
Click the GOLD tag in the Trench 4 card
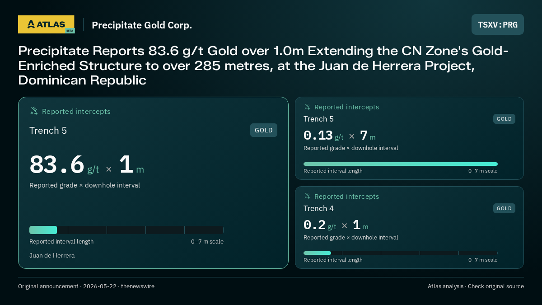coord(504,208)
